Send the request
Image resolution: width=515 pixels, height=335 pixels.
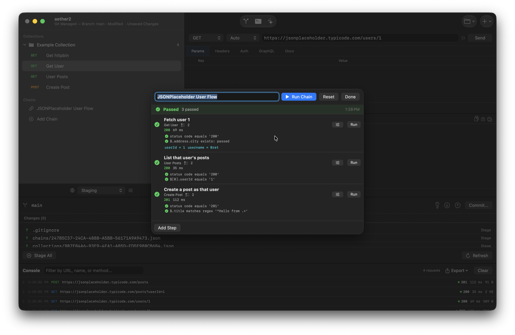(x=480, y=38)
